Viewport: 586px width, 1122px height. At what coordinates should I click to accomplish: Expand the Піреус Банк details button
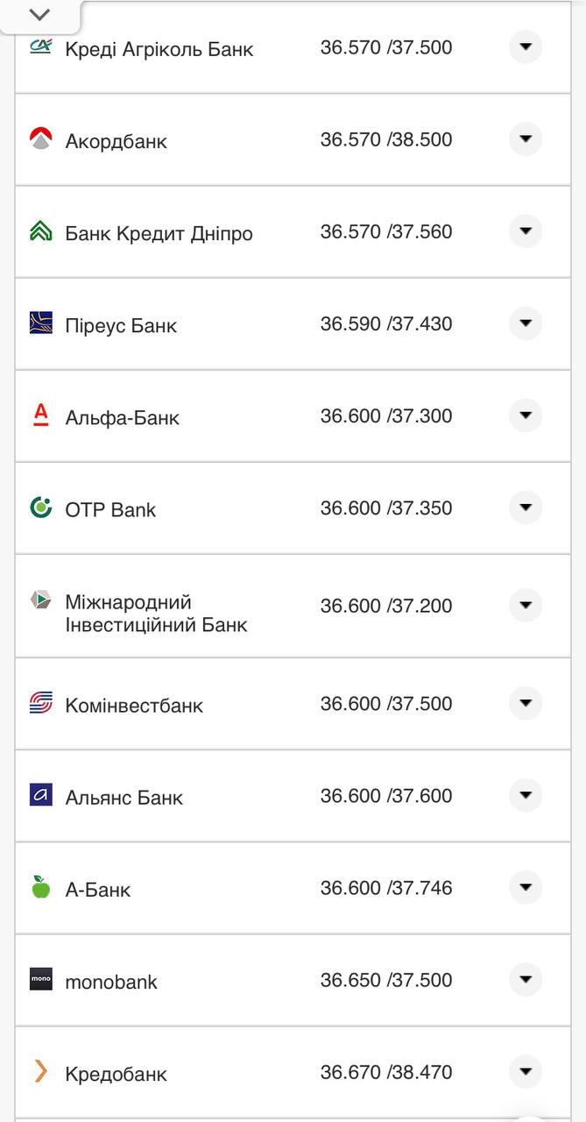[525, 323]
